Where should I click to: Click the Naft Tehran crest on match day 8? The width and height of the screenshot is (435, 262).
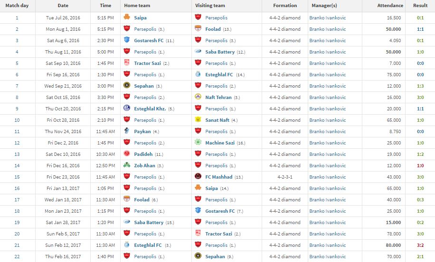pos(198,97)
